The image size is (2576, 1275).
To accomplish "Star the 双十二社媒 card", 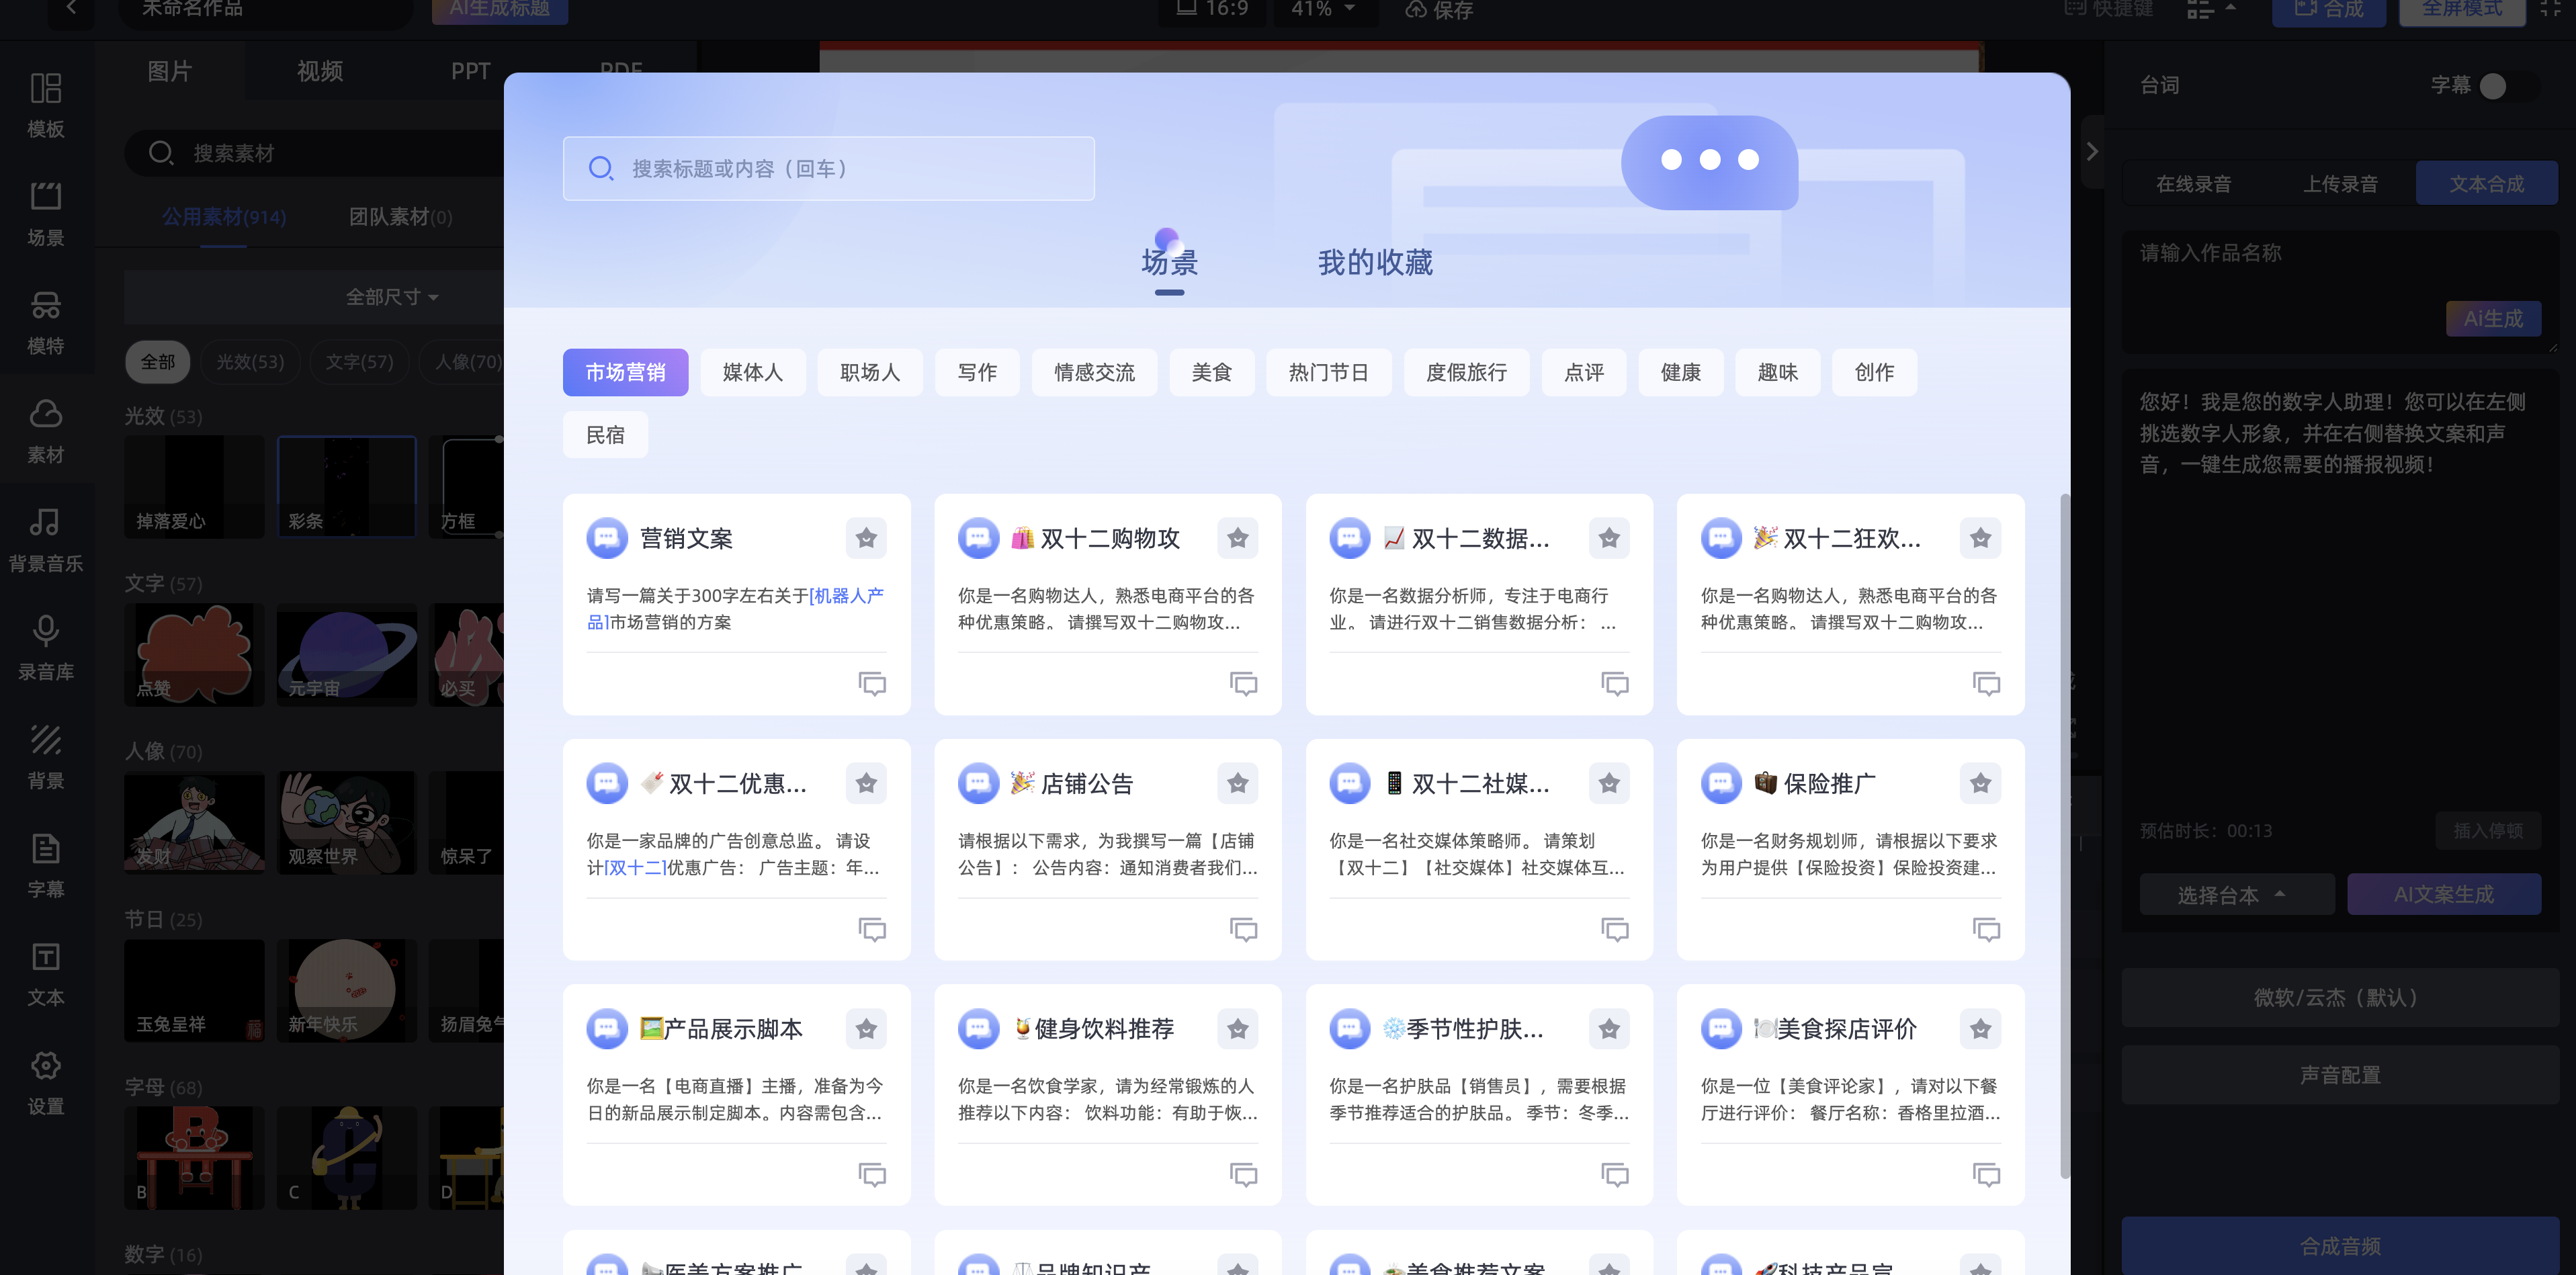I will click(x=1608, y=783).
